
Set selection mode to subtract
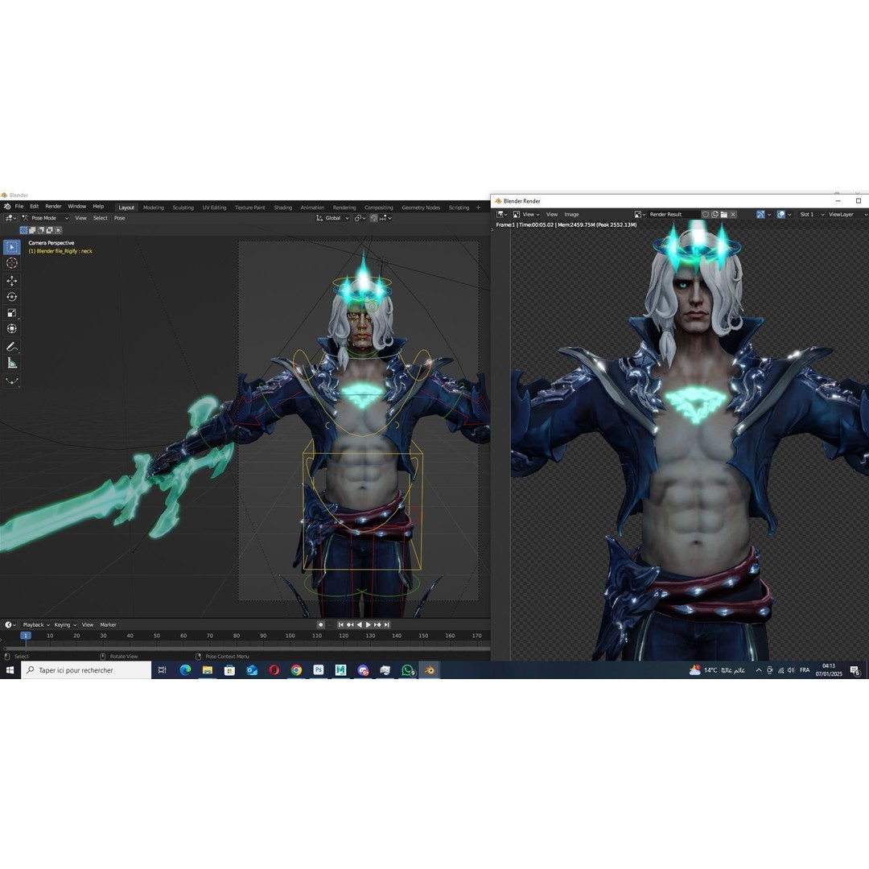[x=41, y=230]
